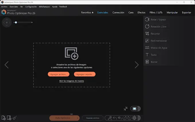Screen dimensions: 195x122
Task: Click the Agregar archivo button
Action: (x=58, y=74)
